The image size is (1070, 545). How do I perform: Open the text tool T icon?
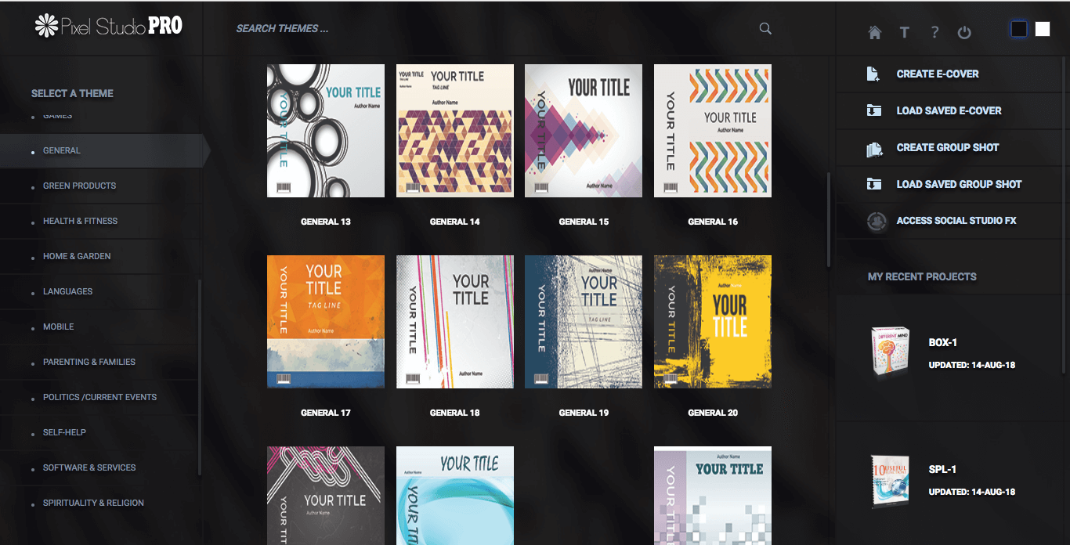click(x=904, y=32)
